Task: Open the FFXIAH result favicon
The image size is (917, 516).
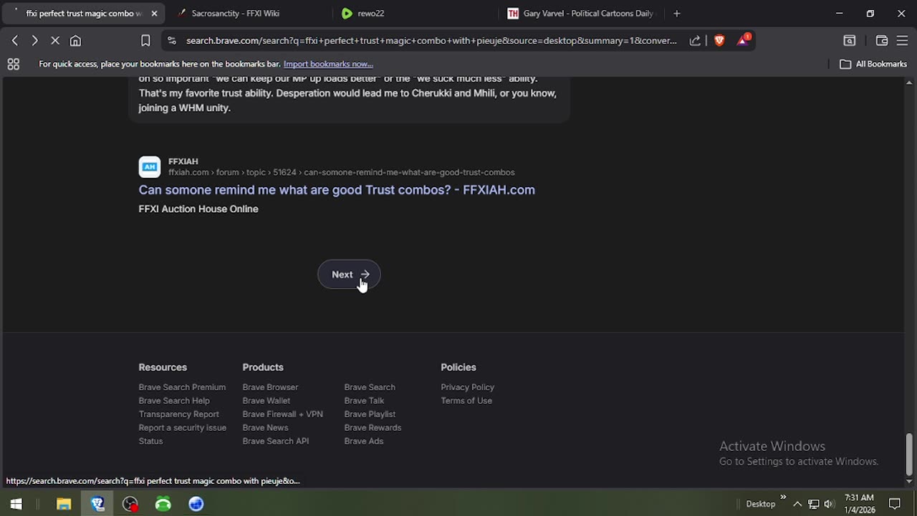Action: point(149,167)
